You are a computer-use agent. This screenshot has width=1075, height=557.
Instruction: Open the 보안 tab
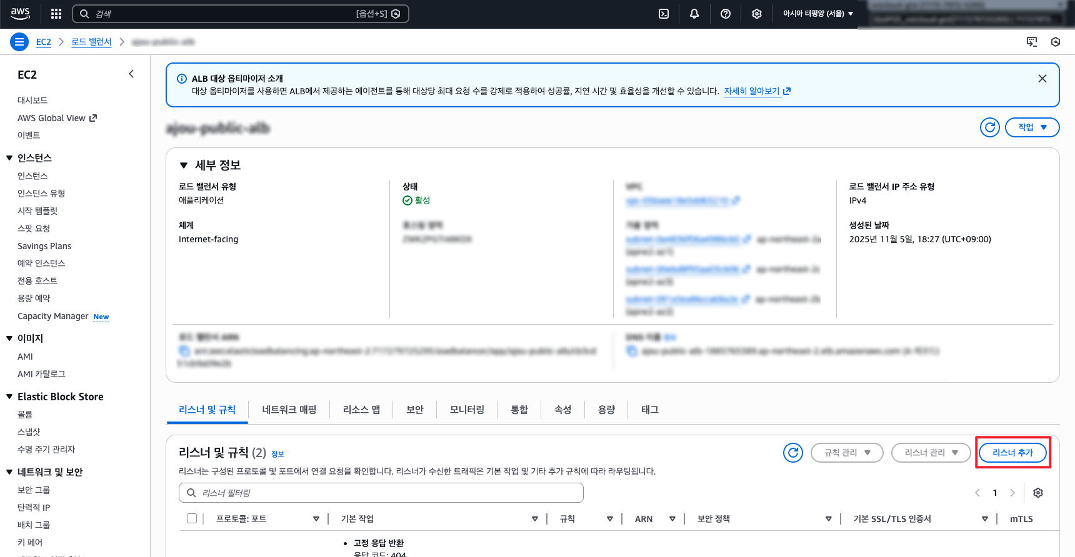pos(415,410)
